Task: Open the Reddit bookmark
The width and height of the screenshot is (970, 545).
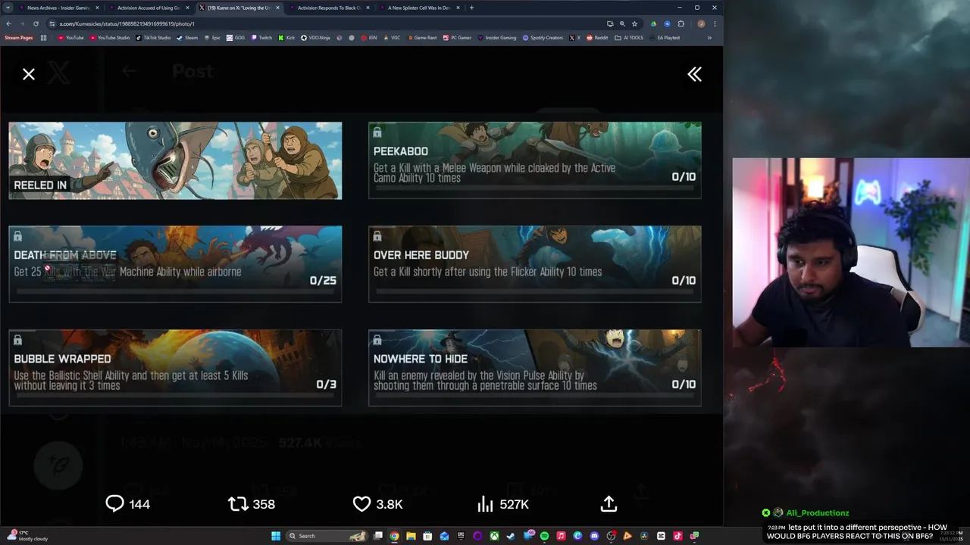Action: click(x=596, y=37)
